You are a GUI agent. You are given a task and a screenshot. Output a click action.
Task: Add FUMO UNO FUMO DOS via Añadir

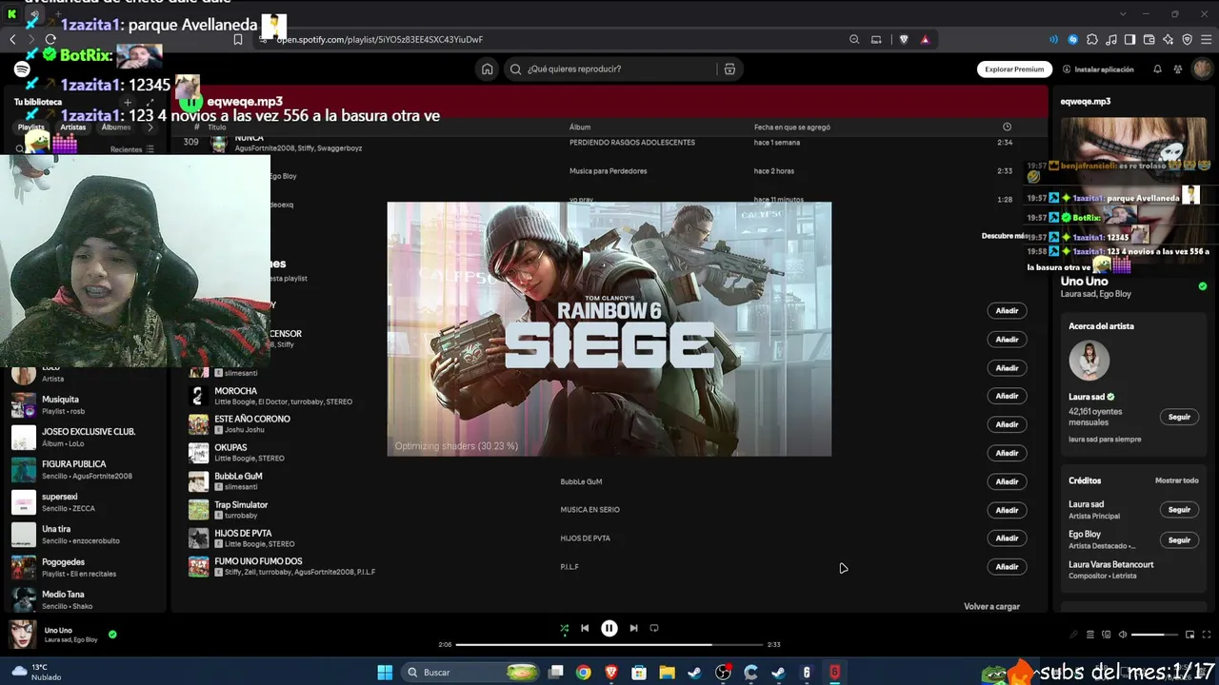[1007, 567]
